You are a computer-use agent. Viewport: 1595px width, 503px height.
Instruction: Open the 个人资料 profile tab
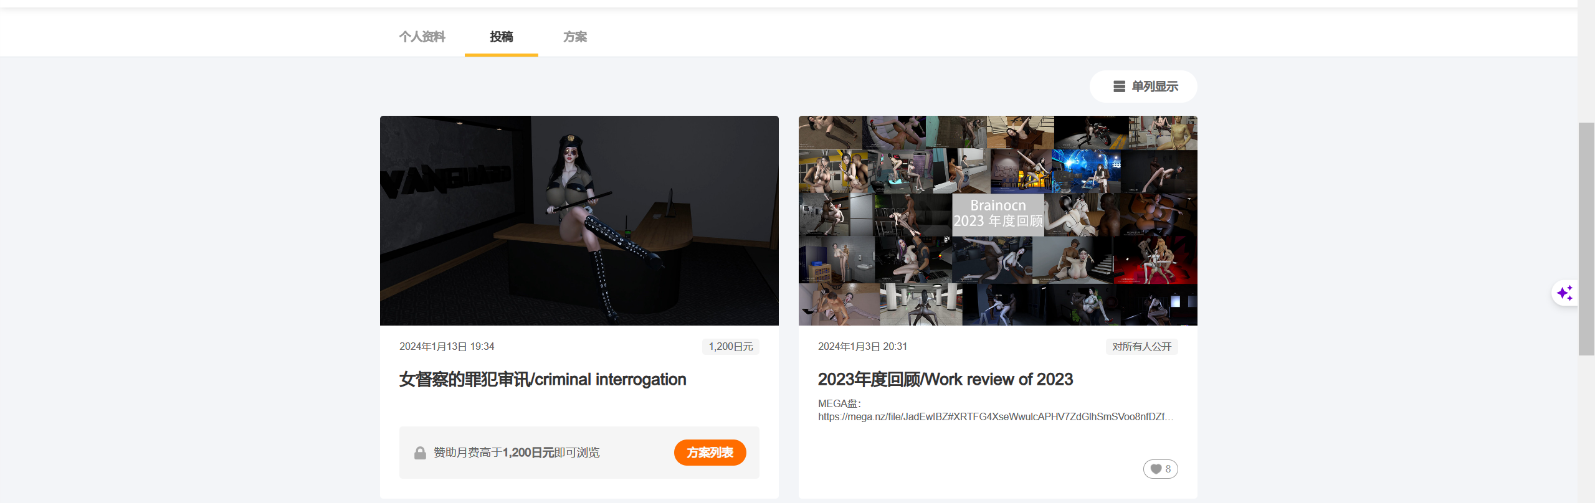[422, 37]
